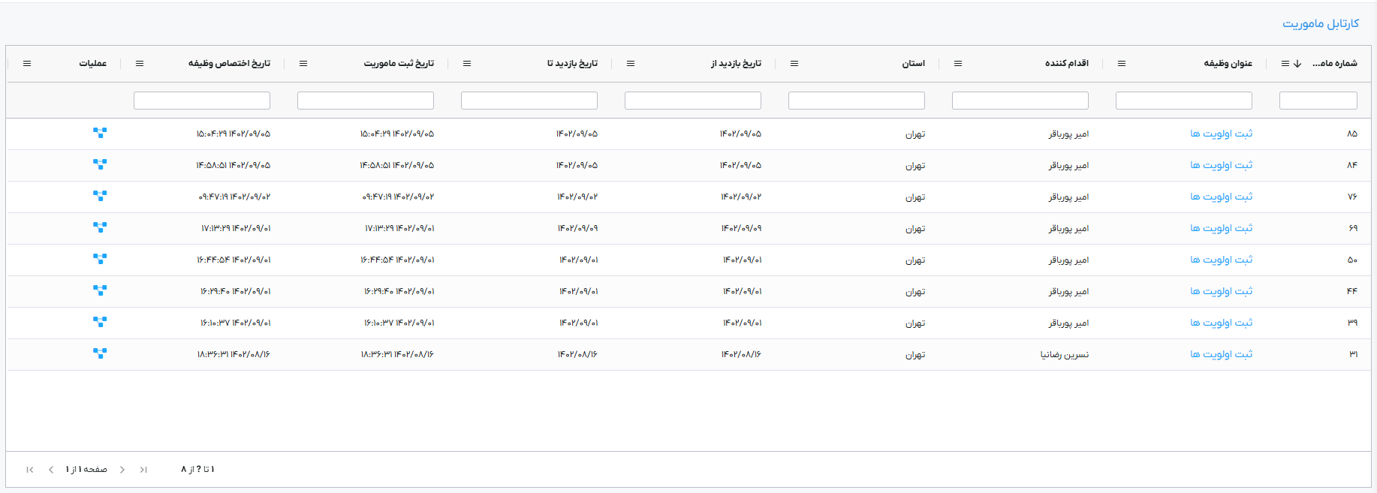Open the تاریخ بازدید از column menu
Screen dimensions: 1377x493
pyautogui.click(x=631, y=64)
